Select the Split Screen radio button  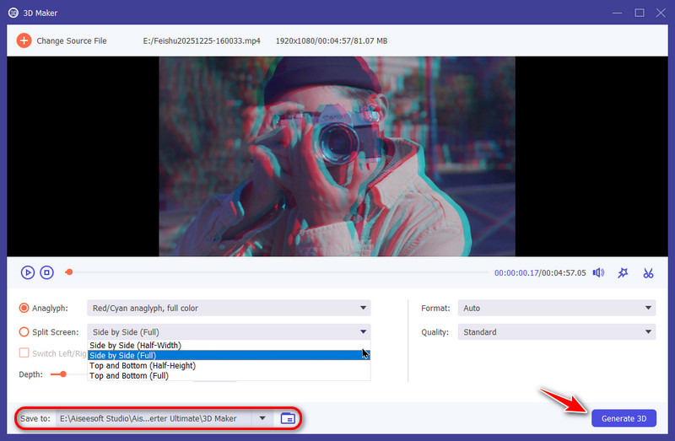(24, 332)
